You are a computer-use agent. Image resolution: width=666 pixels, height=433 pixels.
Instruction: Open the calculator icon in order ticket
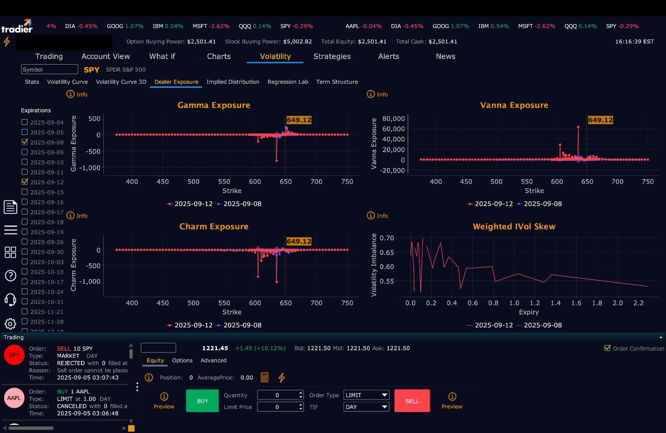pyautogui.click(x=264, y=377)
